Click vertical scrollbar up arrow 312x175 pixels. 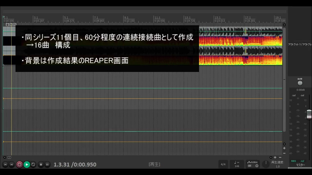(284, 25)
